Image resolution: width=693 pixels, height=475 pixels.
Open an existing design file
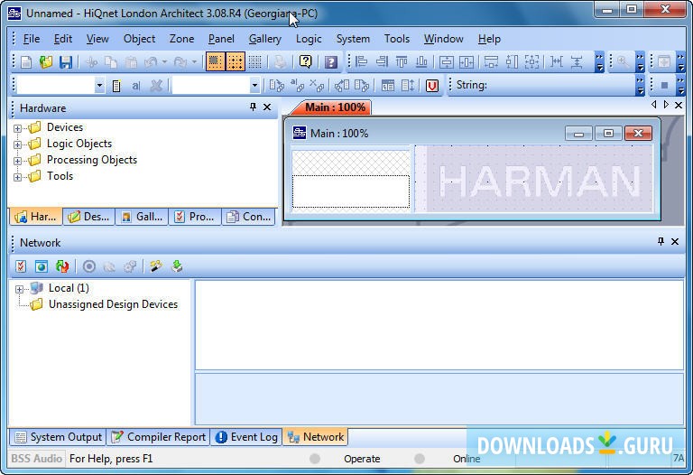(x=46, y=62)
